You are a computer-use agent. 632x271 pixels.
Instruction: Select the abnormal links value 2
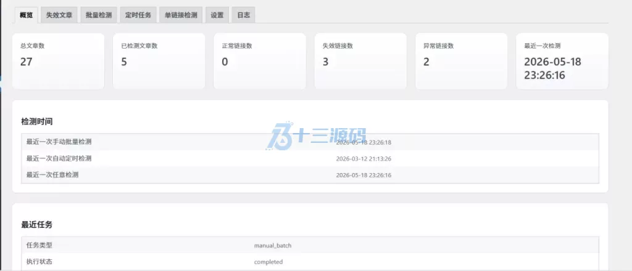pyautogui.click(x=426, y=62)
